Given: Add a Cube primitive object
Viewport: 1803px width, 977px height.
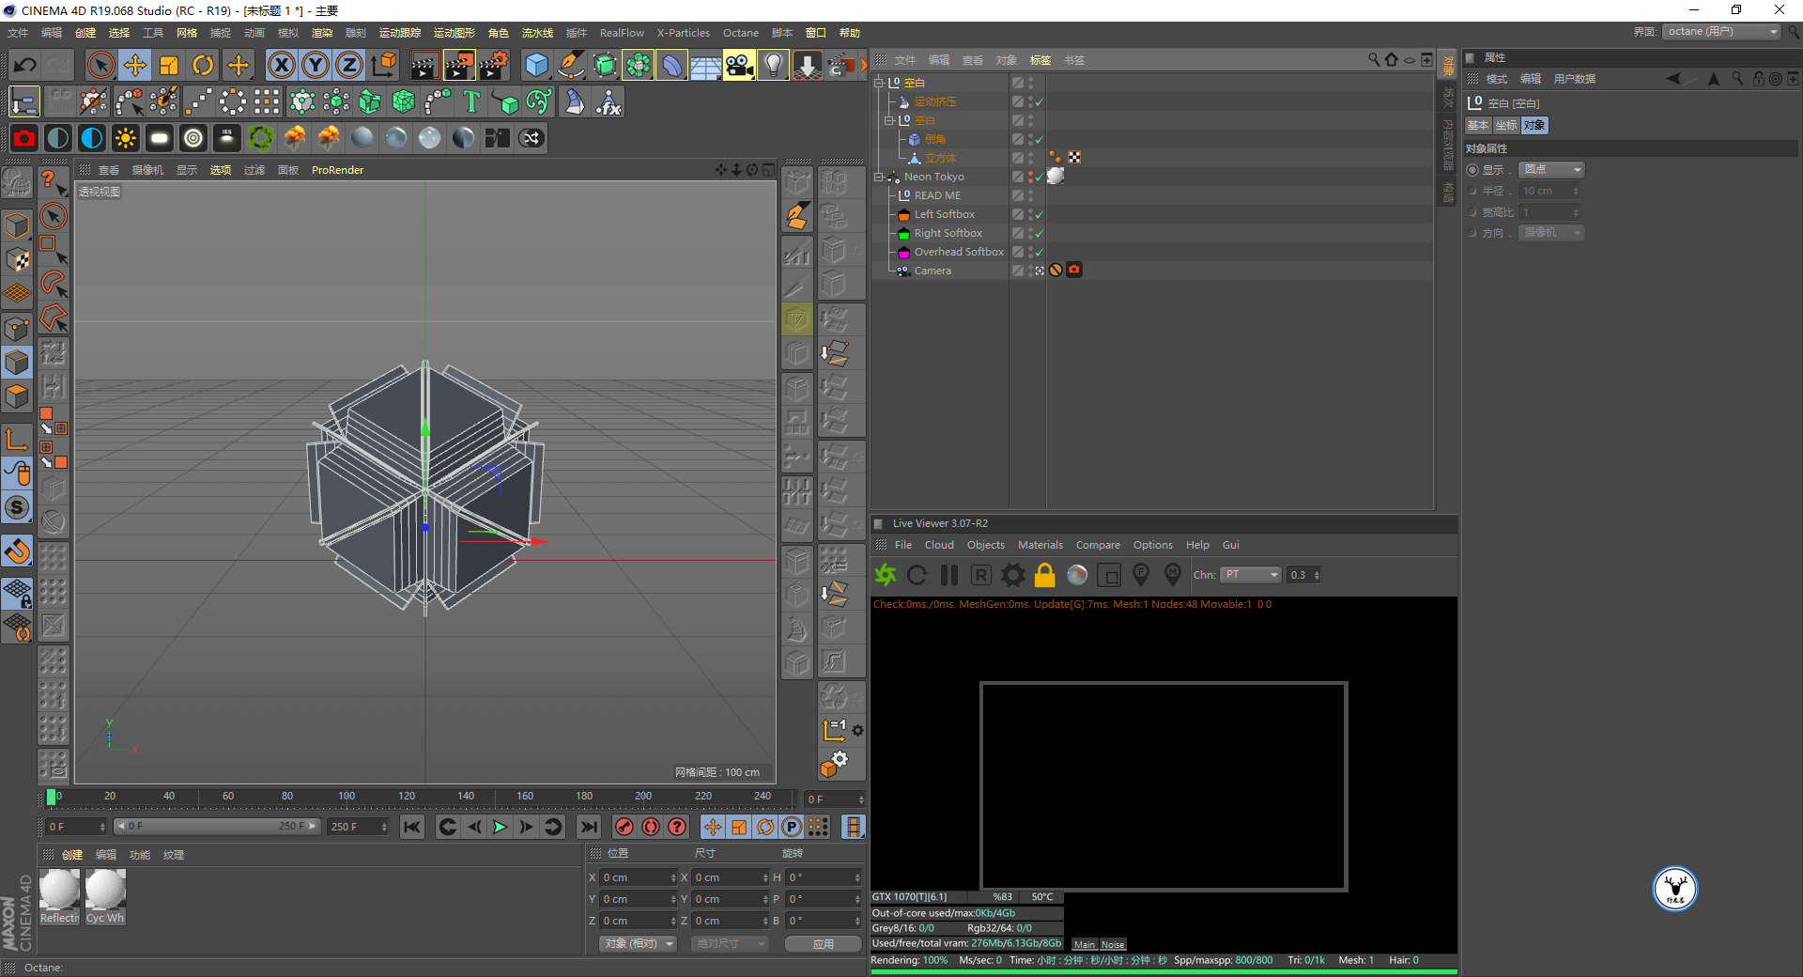Looking at the screenshot, I should 536,65.
